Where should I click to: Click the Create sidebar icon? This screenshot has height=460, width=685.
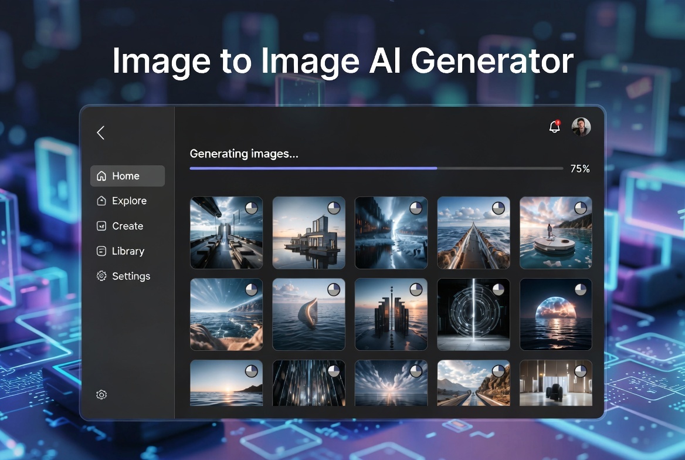pyautogui.click(x=101, y=226)
